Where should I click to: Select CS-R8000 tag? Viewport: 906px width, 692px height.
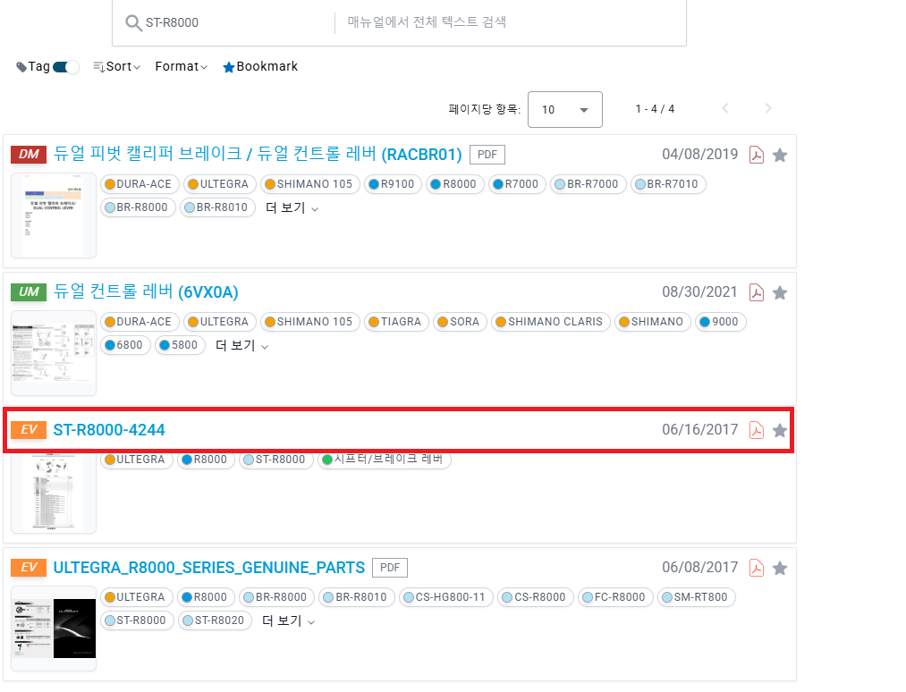(536, 596)
